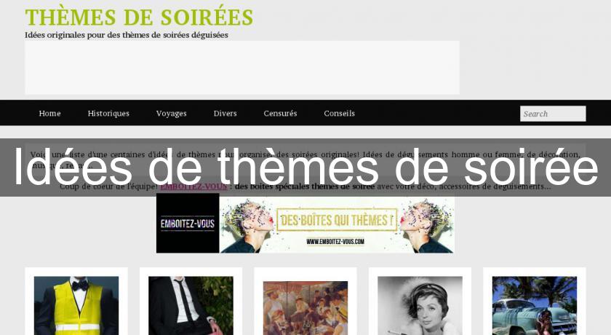Open the black suit and tie thumbnail
Screen dimensions: 611x335
click(191, 305)
